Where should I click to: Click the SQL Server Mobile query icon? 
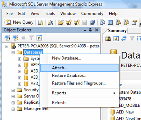tap(50, 22)
